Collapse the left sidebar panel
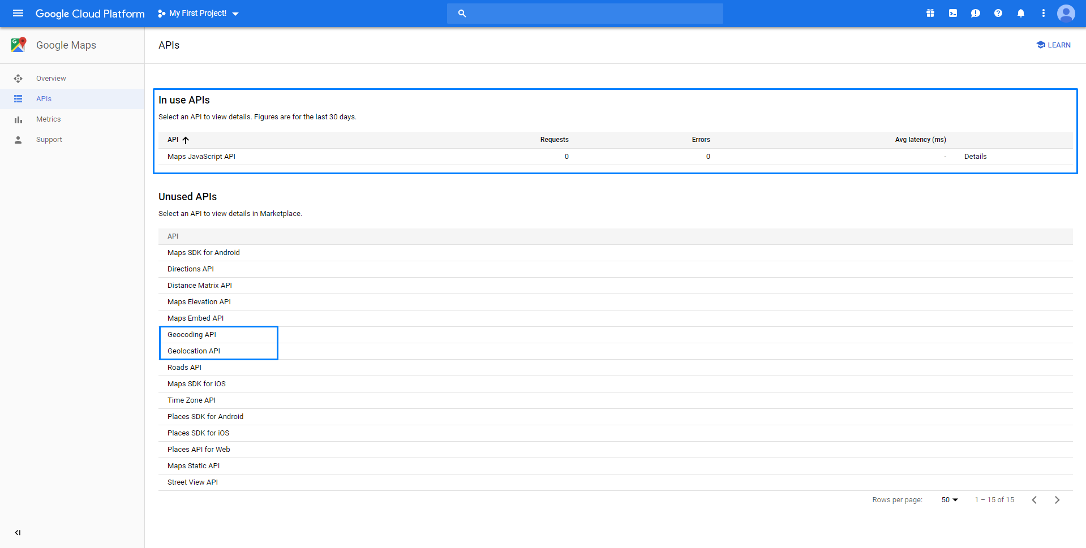The width and height of the screenshot is (1086, 548). pos(18,532)
